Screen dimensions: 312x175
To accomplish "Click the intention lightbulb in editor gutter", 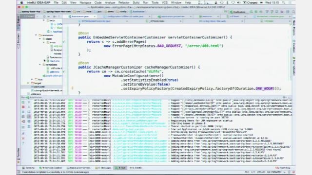I will pyautogui.click(x=73, y=88).
